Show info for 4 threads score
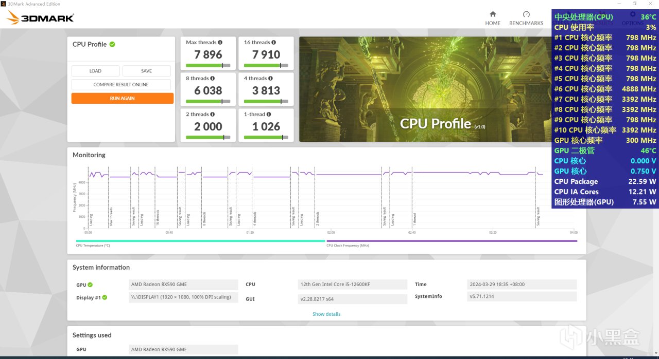Image resolution: width=659 pixels, height=359 pixels. 270,79
